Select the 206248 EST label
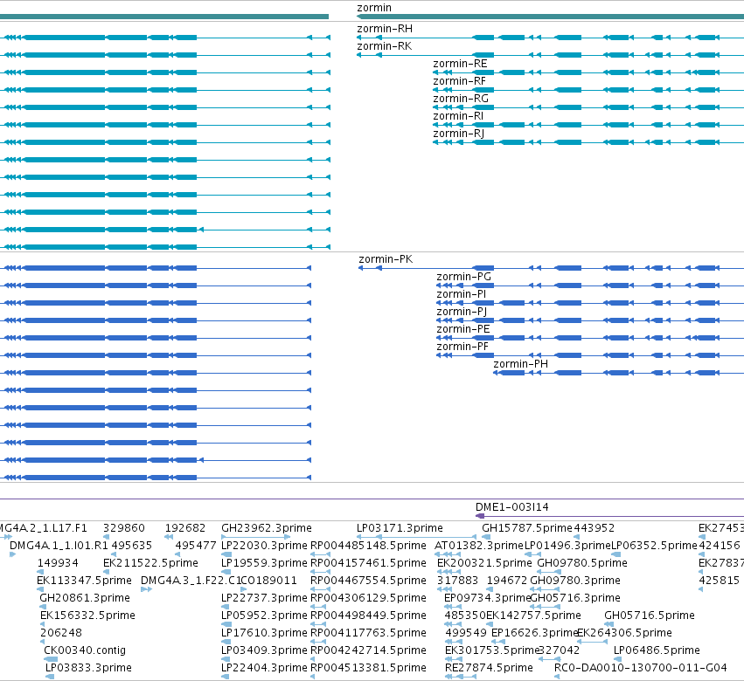This screenshot has height=681, width=744. [x=60, y=634]
